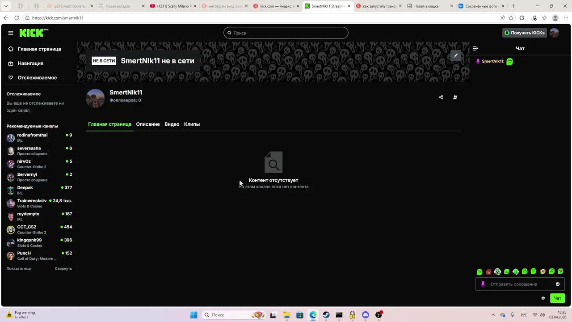572x322 pixels.
Task: Collapse the chat panel arrow icon
Action: (475, 48)
